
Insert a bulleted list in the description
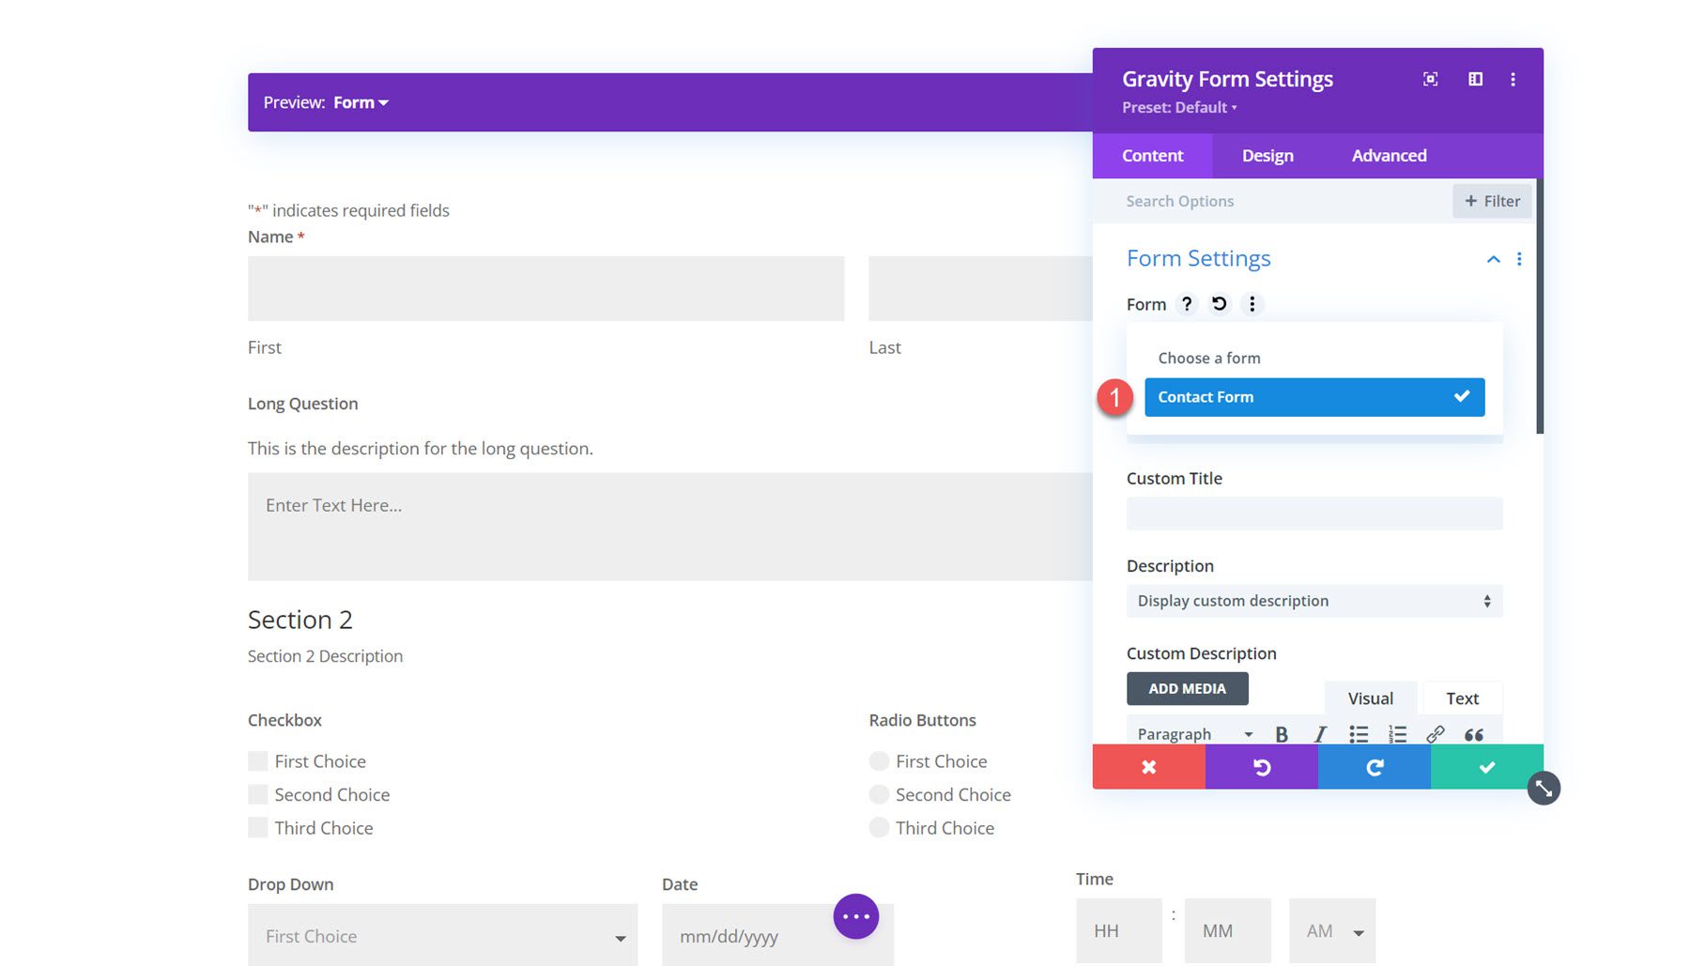1359,733
